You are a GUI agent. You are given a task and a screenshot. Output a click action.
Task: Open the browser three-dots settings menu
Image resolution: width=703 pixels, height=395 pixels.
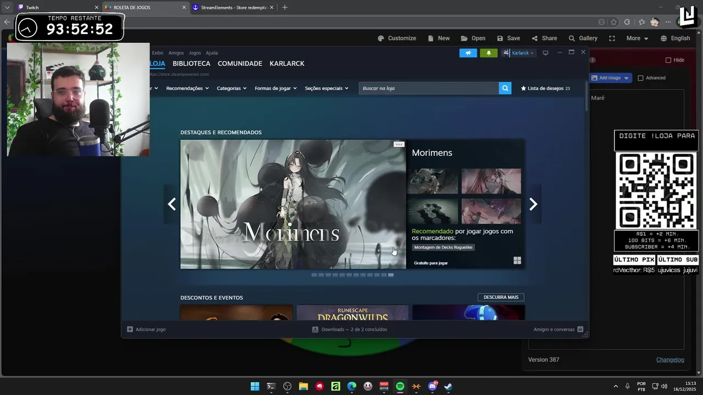[668, 22]
